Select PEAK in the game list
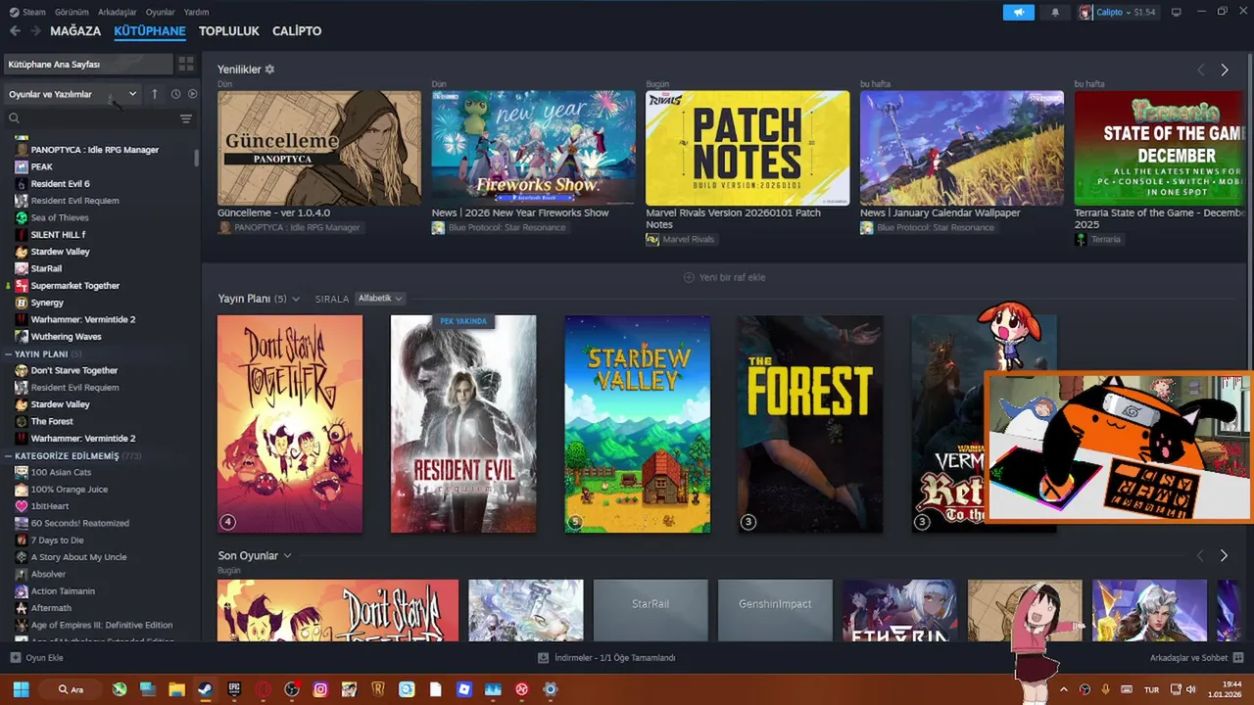 [41, 166]
